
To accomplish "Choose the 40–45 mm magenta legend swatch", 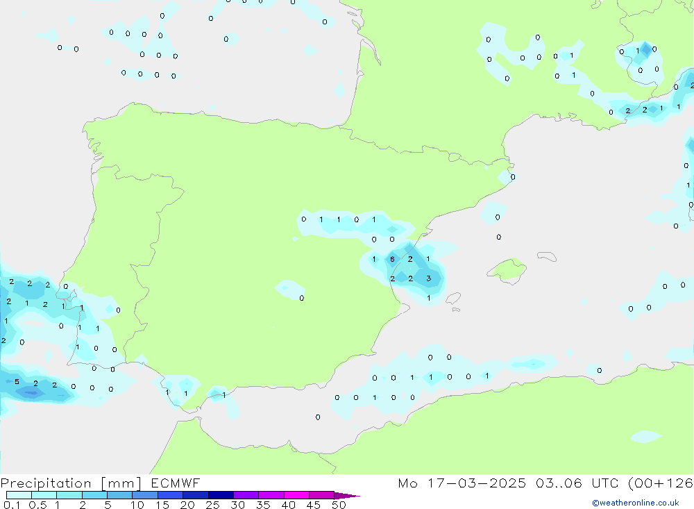I will [296, 495].
